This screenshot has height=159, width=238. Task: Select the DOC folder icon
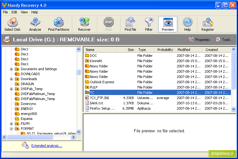tap(87, 56)
